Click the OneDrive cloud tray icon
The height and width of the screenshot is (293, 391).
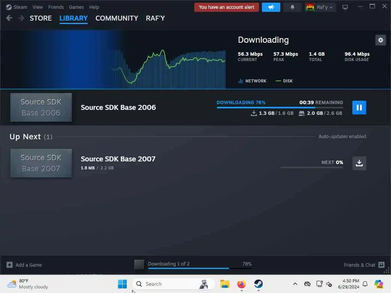307,284
